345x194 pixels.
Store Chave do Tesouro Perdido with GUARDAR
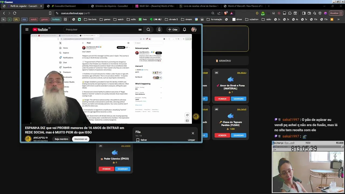pos(239,135)
